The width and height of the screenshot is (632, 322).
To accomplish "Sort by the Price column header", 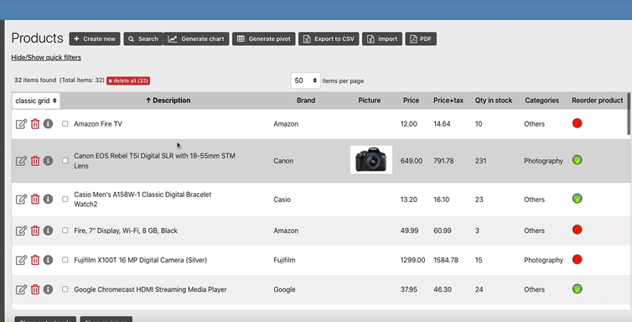I will point(411,101).
